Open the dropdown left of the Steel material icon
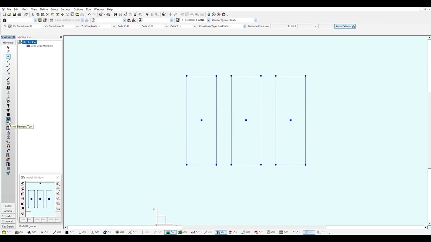Image resolution: width=431 pixels, height=242 pixels. pyautogui.click(x=171, y=20)
